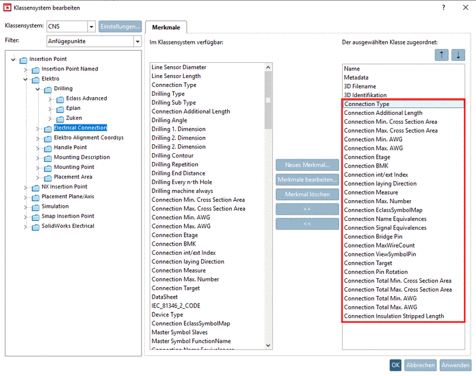Switch to the Merkmale tab
The width and height of the screenshot is (476, 376).
[x=166, y=27]
